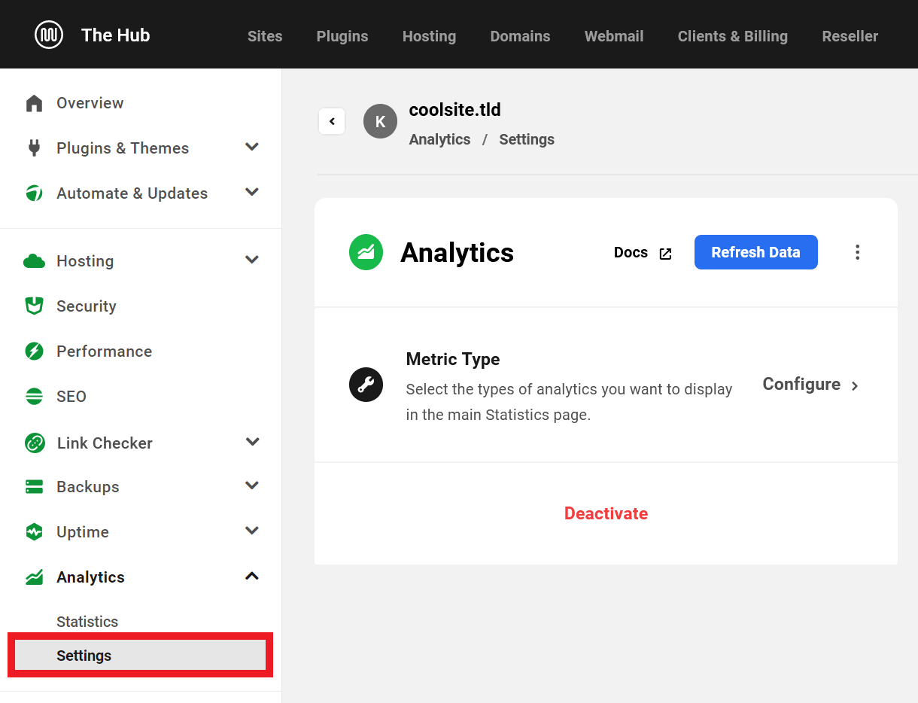
Task: Click the Analytics card heading
Action: [457, 253]
